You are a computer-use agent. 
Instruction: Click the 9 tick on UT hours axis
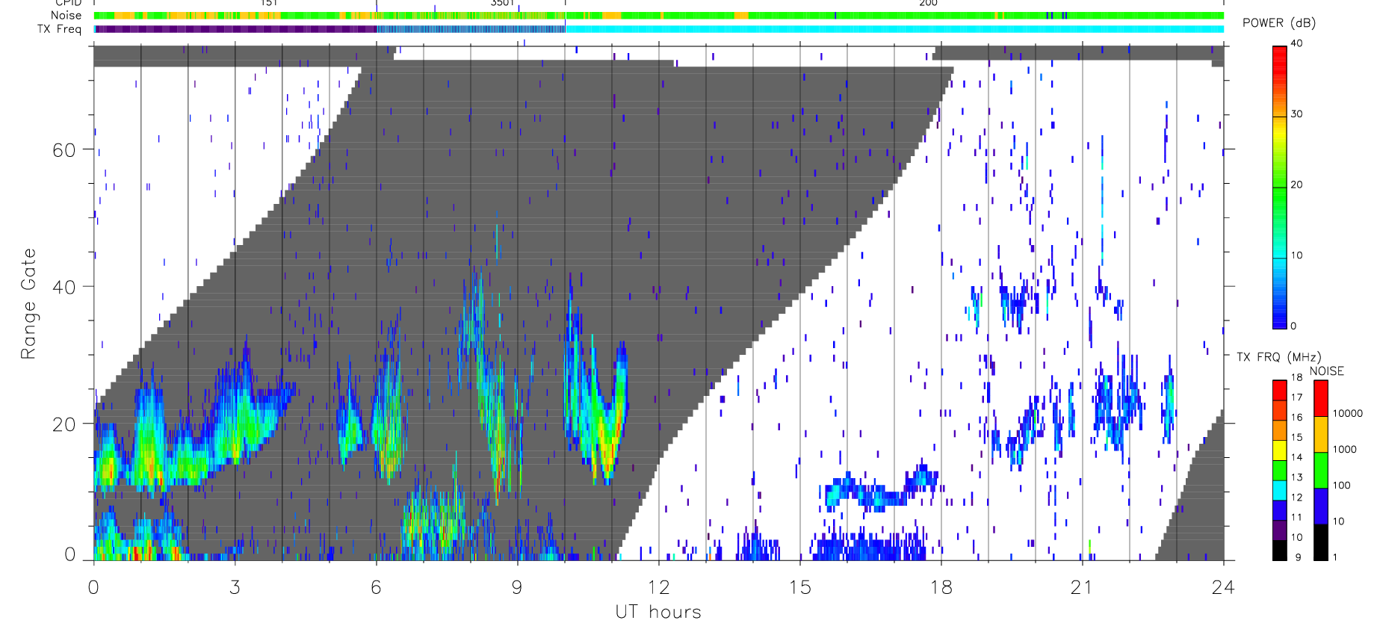click(x=517, y=587)
